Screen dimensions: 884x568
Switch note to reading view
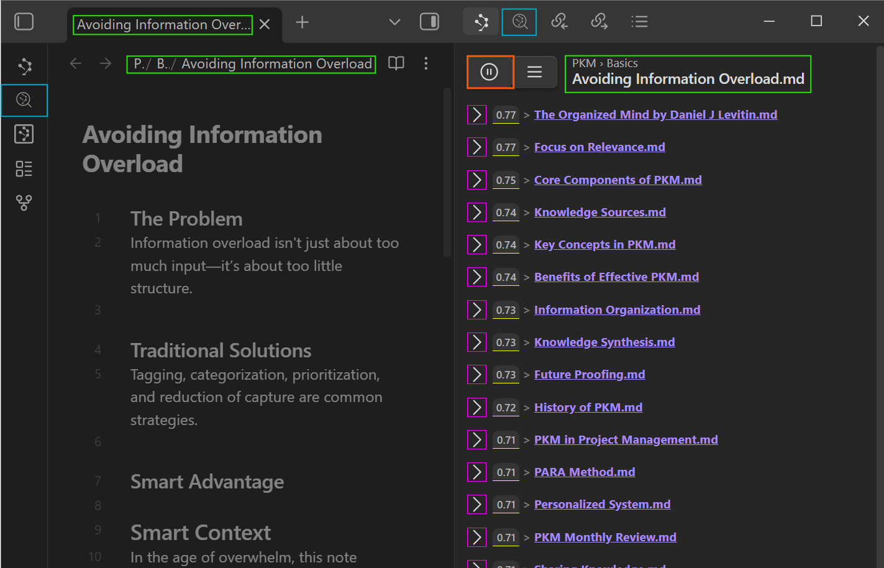pyautogui.click(x=396, y=63)
